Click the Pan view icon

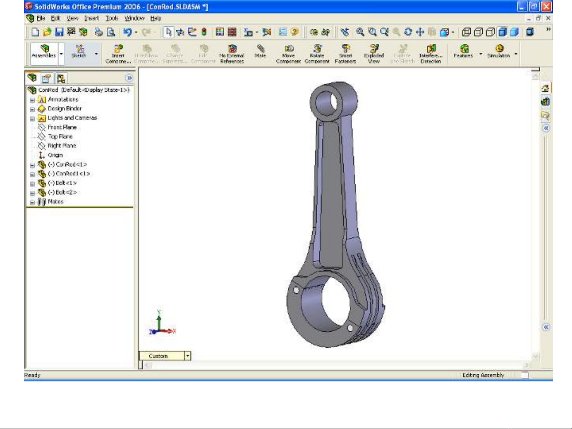tap(420, 32)
